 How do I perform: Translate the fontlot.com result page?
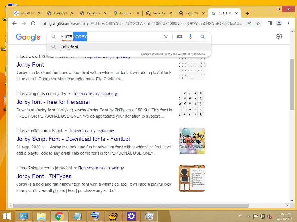click(x=91, y=131)
